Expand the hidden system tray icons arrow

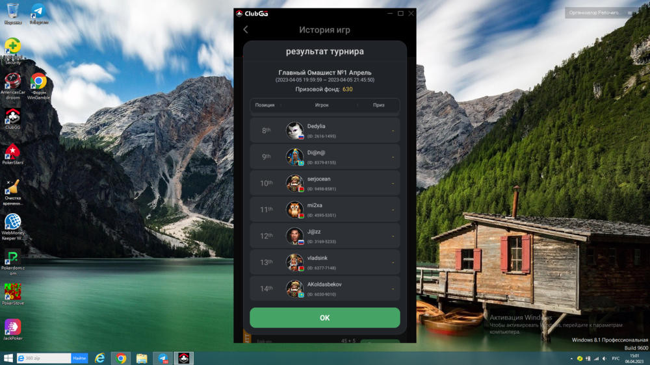571,359
